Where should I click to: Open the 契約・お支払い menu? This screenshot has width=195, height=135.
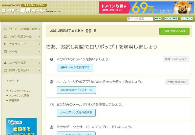pyautogui.click(x=22, y=70)
